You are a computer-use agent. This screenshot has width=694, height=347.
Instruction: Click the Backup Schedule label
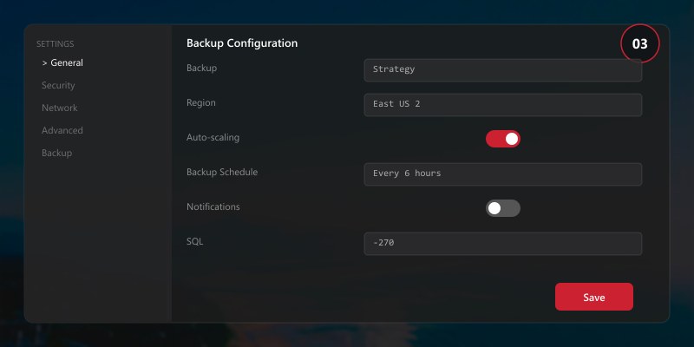(x=222, y=172)
